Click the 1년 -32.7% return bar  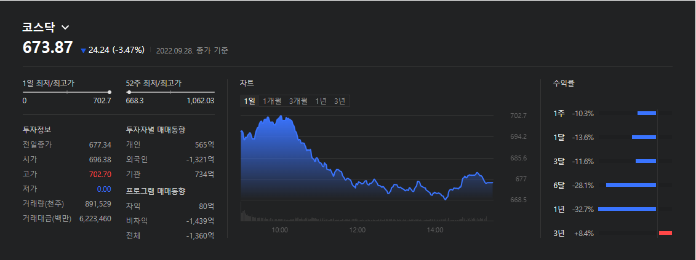point(627,209)
